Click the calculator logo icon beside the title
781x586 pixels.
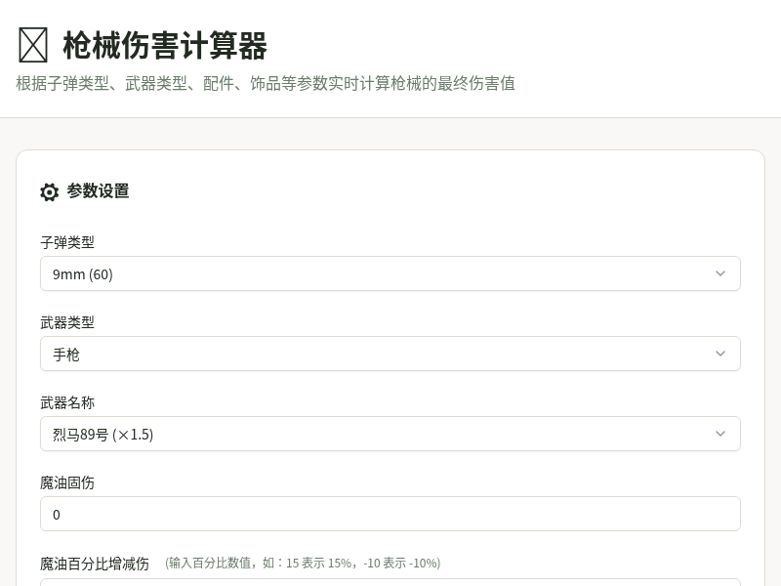pyautogui.click(x=33, y=45)
